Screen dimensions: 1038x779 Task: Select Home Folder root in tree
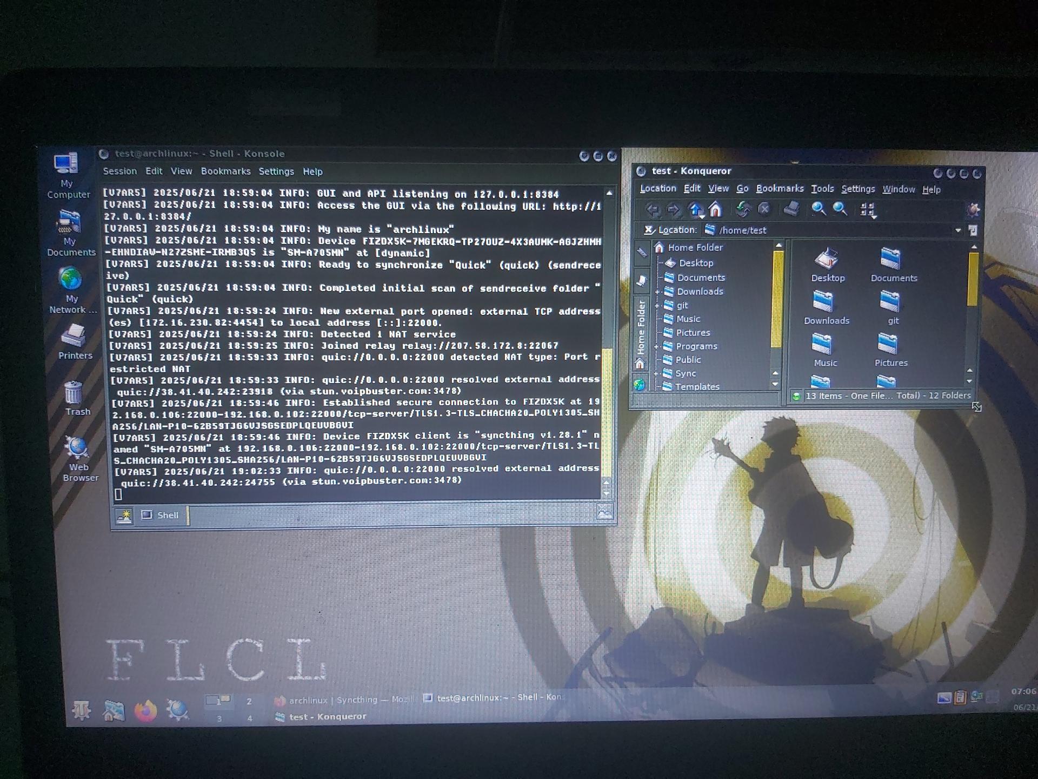(688, 248)
